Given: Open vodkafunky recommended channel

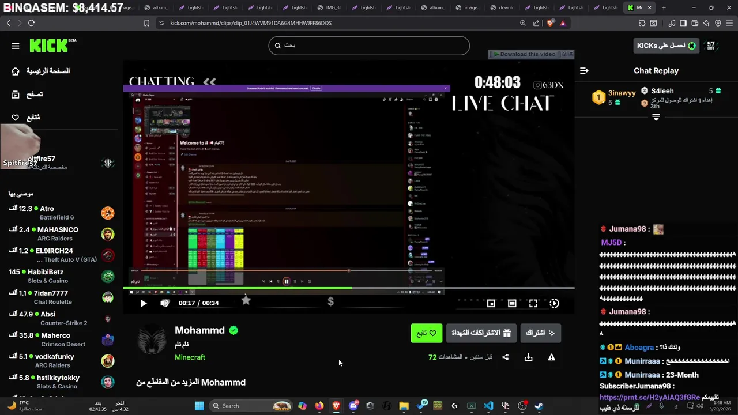Looking at the screenshot, I should tap(61, 361).
